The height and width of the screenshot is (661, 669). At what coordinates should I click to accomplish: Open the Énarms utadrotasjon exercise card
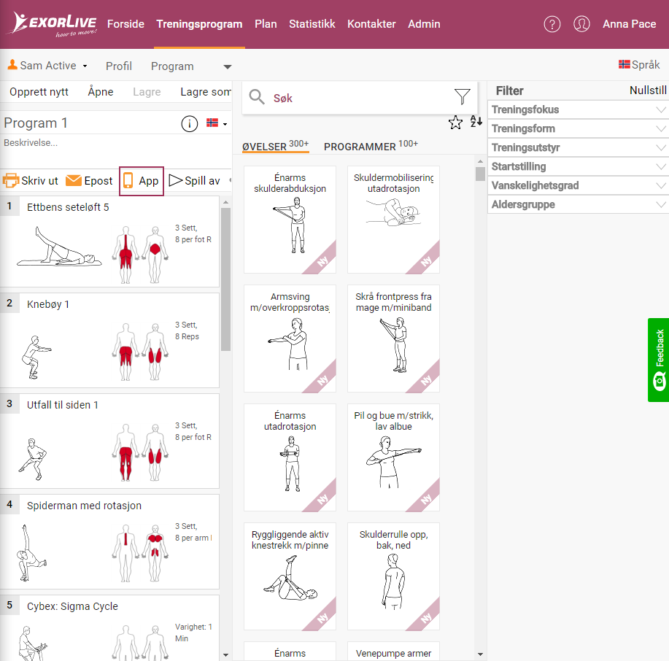[290, 457]
